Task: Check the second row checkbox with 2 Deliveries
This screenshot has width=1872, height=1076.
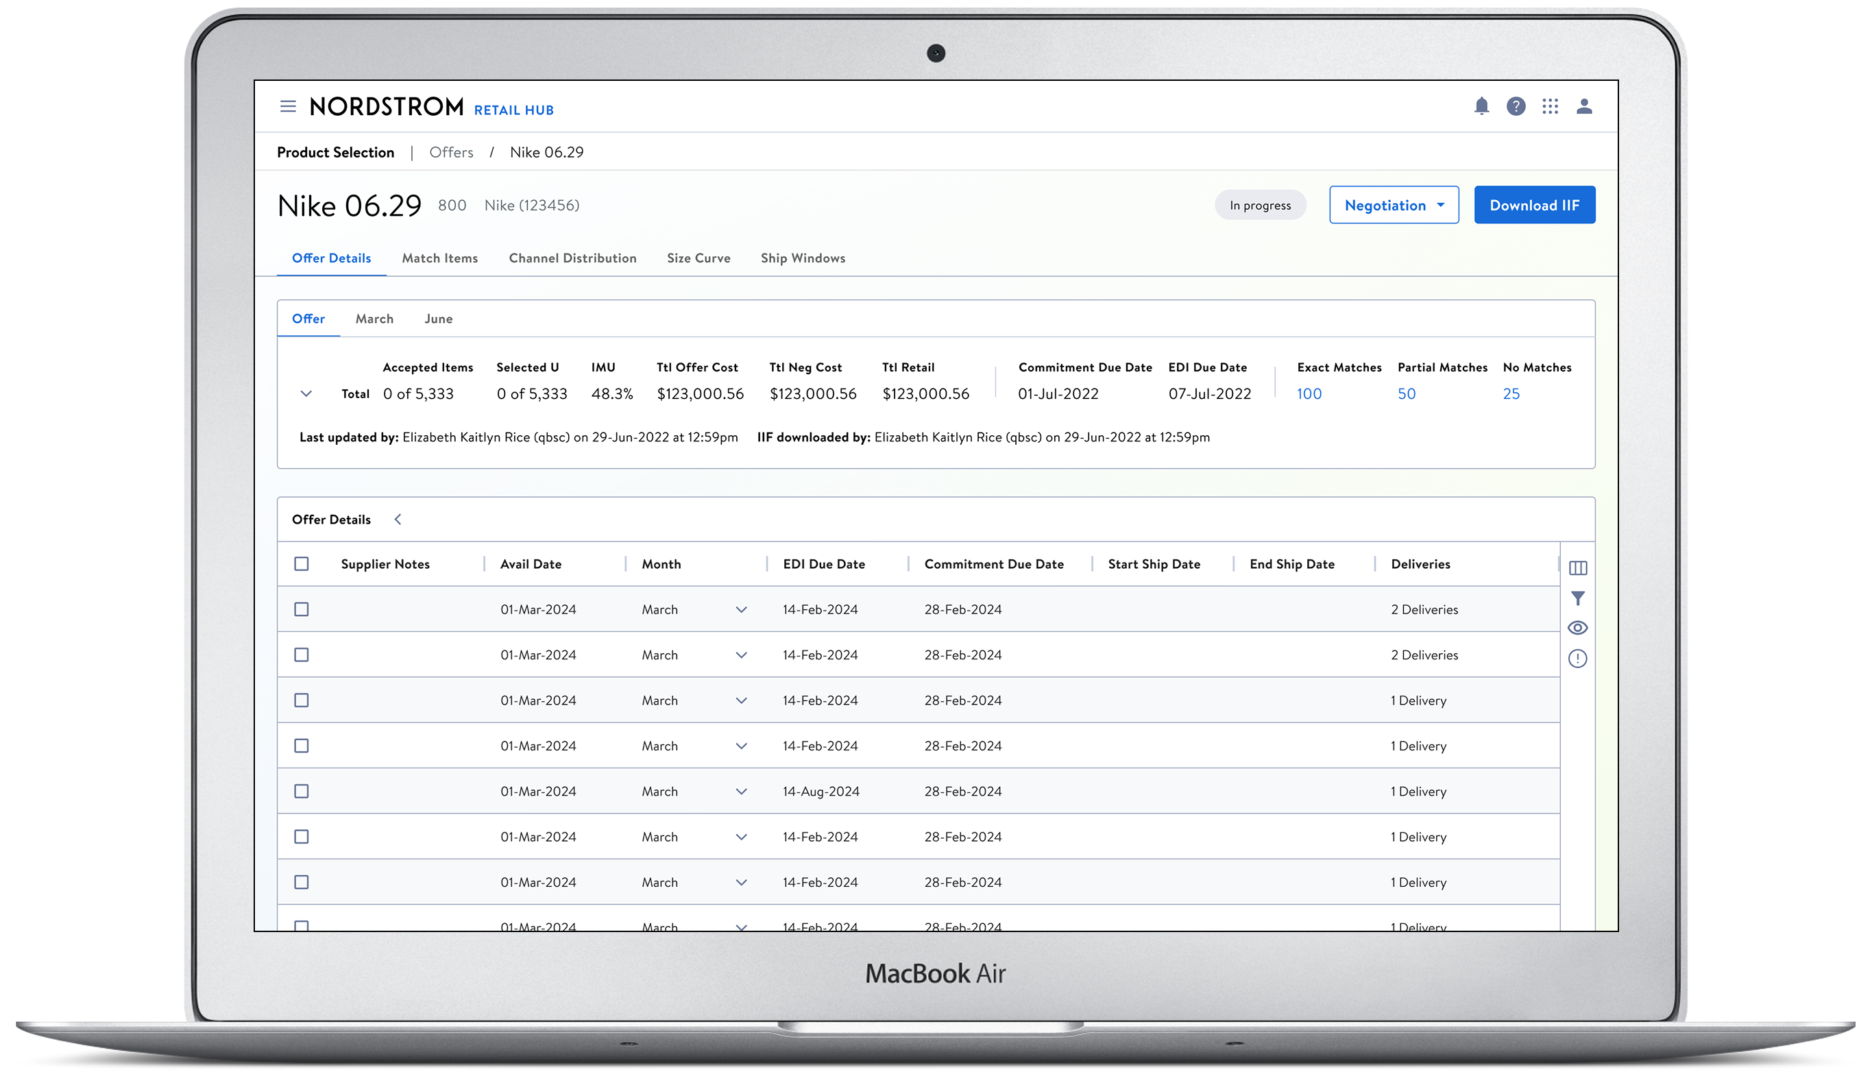Action: click(x=302, y=655)
